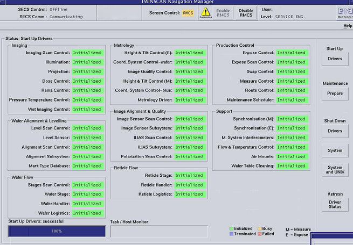The height and width of the screenshot is (245, 353).
Task: Click the RMCS Screen Control value
Action: 188,13
